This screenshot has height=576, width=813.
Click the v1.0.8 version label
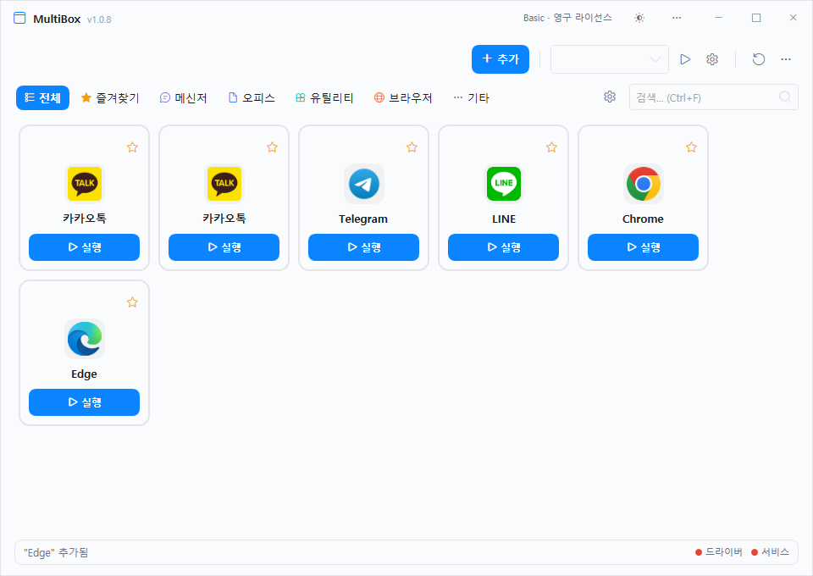click(99, 19)
